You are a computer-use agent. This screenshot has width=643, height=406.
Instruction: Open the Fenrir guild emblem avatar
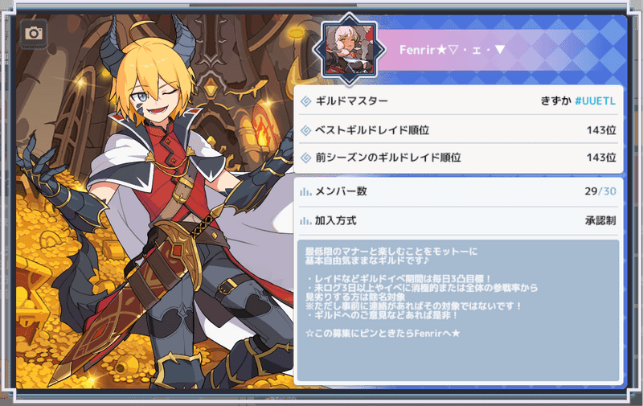(350, 50)
